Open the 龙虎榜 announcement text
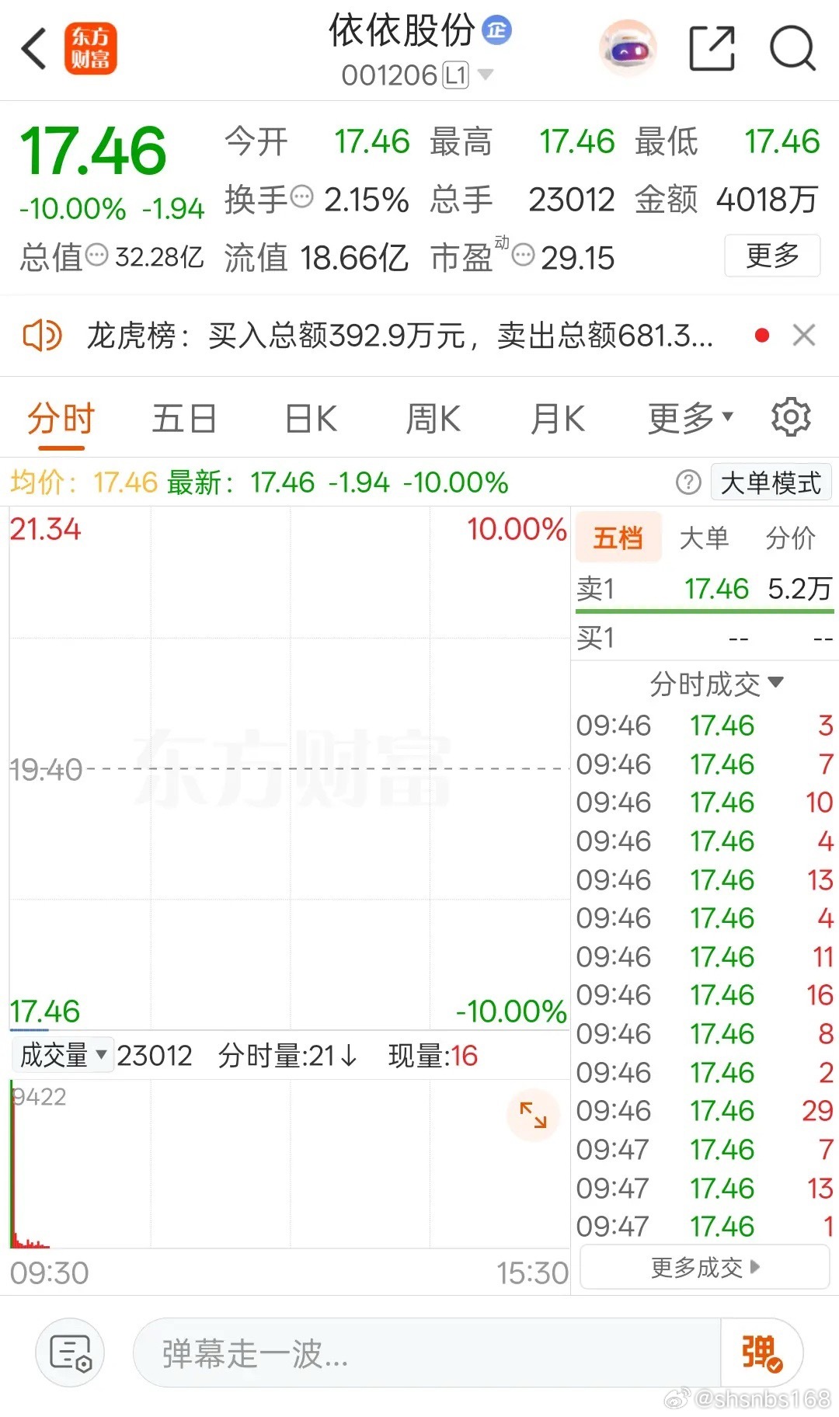The width and height of the screenshot is (839, 1417). [x=399, y=336]
